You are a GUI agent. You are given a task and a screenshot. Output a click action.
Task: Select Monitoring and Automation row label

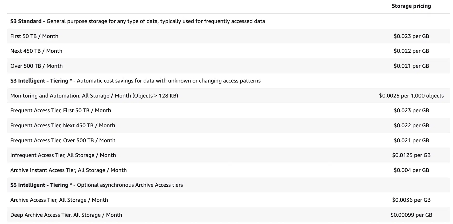click(94, 96)
